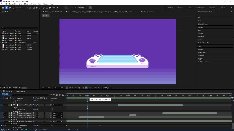Click the Audio Levels value of layer 12
Image resolution: width=234 pixels, height=131 pixels.
click(x=35, y=109)
